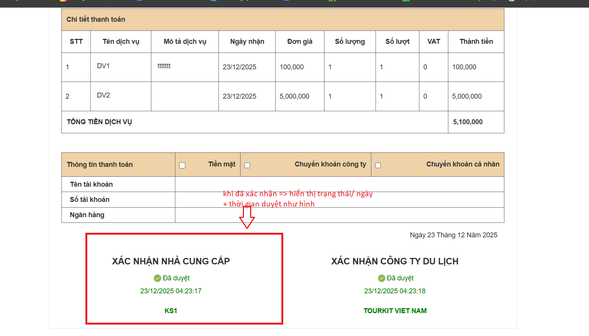Click supplier approval timestamp 23/12/2025 04:23:17
589x336 pixels.
coord(171,291)
